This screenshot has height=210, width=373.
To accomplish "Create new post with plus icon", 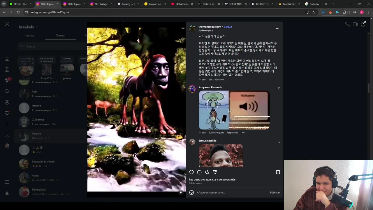I will point(7,124).
